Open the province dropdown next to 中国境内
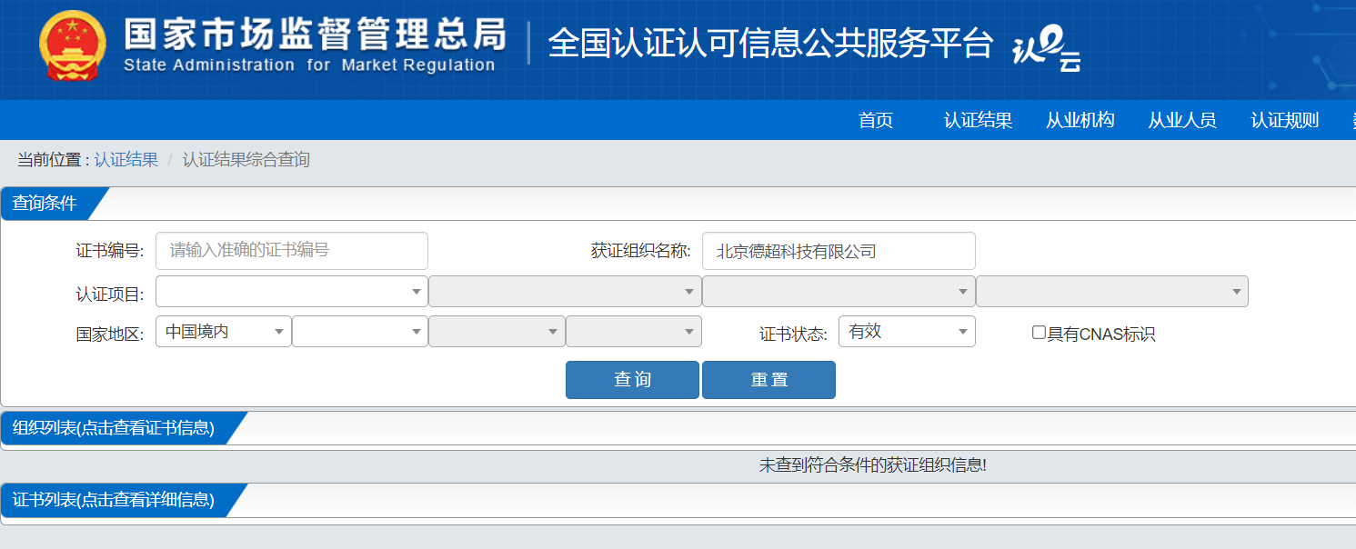The width and height of the screenshot is (1356, 549). coord(360,332)
